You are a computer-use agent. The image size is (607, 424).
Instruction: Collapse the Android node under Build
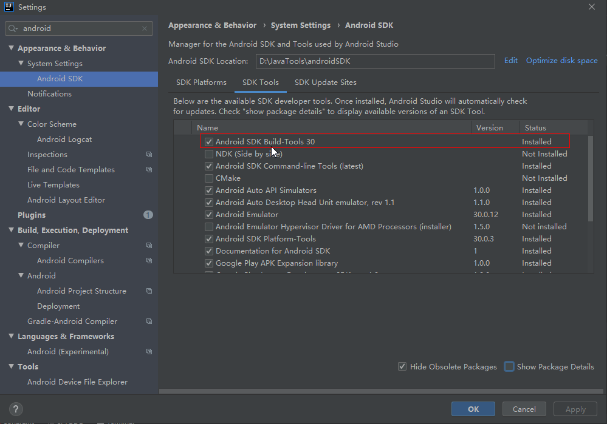coord(21,275)
